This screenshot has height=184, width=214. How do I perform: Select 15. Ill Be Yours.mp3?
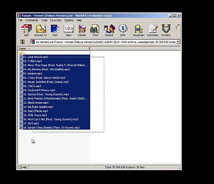[55, 115]
